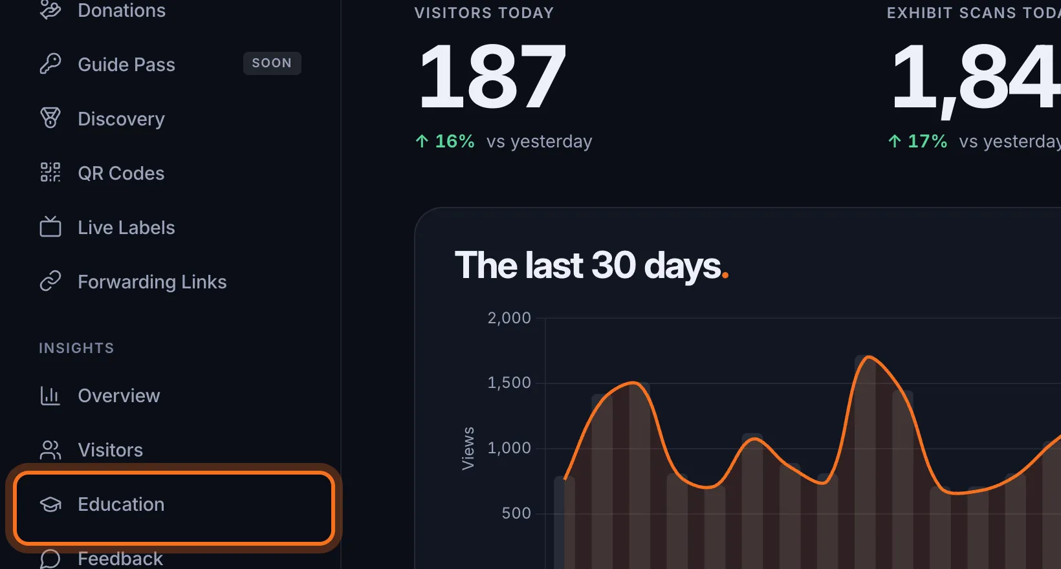Click the 1,000 y-axis label
Screen dimensions: 1061x569
[x=509, y=448]
